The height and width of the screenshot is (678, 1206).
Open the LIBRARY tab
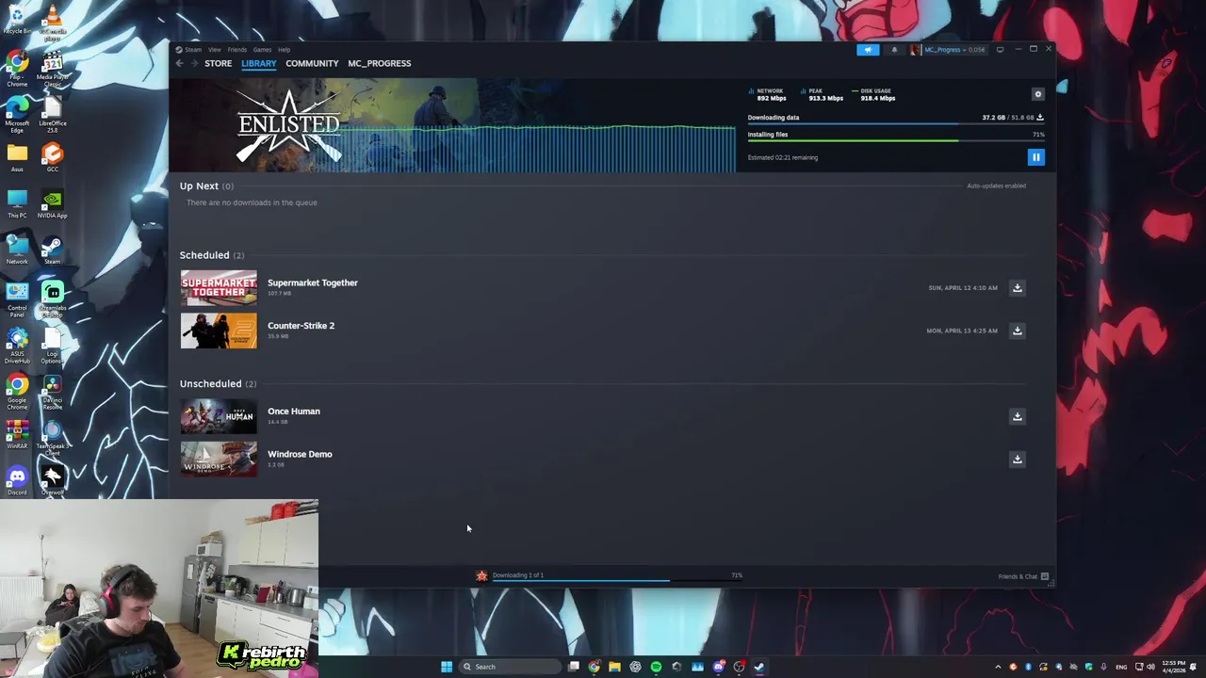258,63
